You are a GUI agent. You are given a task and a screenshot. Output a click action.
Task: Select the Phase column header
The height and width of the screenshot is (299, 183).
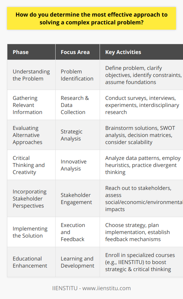click(x=31, y=52)
